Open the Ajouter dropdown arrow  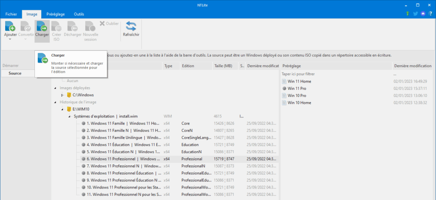coord(10,39)
